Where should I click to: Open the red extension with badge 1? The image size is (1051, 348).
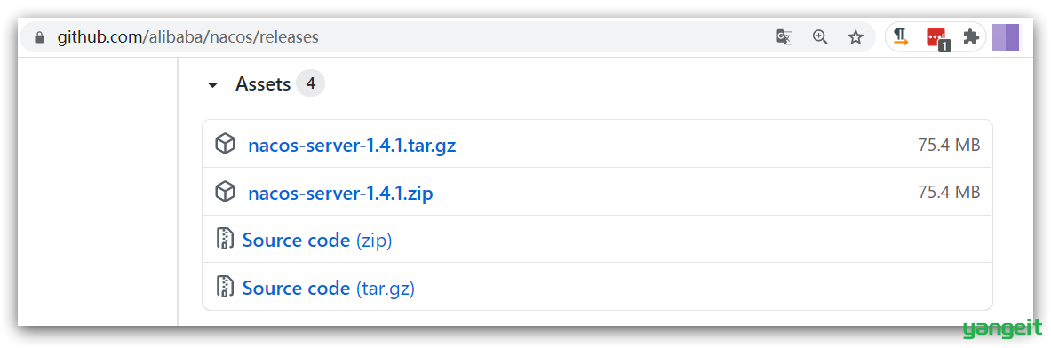(x=937, y=38)
